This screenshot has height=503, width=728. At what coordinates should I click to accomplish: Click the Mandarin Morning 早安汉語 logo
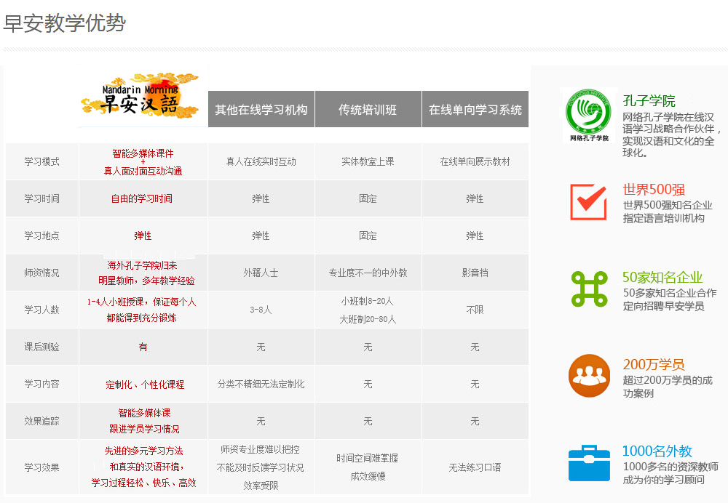[x=141, y=95]
